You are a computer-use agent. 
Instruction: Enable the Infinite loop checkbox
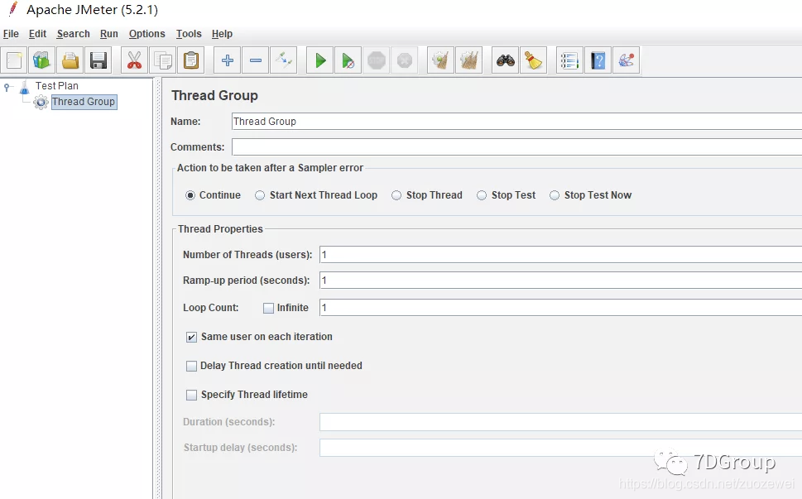click(268, 309)
